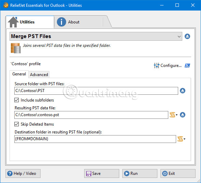This screenshot has height=183, width=201.
Task: Toggle the Include subfolders checkbox
Action: (x=17, y=100)
